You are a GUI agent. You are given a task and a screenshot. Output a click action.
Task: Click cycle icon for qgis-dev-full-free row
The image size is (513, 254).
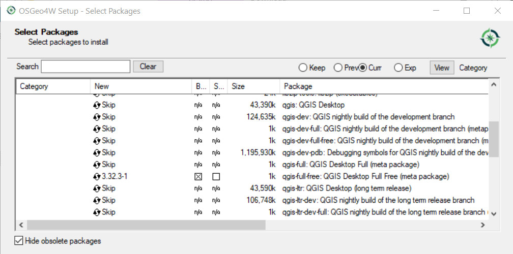pyautogui.click(x=97, y=141)
